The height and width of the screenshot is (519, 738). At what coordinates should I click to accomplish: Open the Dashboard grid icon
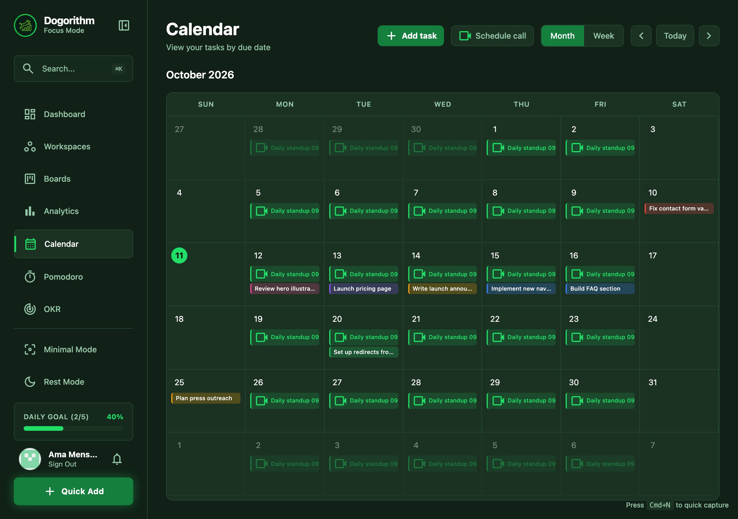pos(30,114)
